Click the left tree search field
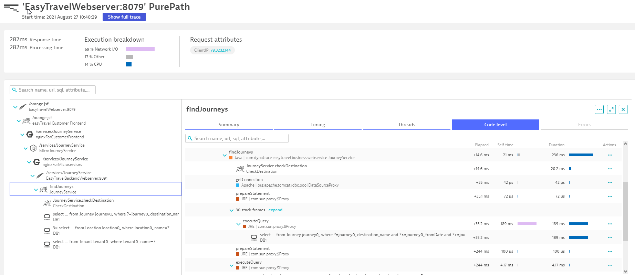 [x=53, y=90]
